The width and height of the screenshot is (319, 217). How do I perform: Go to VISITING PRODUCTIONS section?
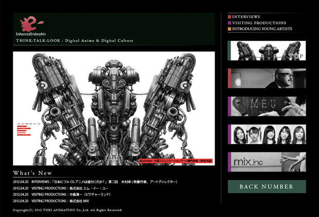click(x=259, y=23)
